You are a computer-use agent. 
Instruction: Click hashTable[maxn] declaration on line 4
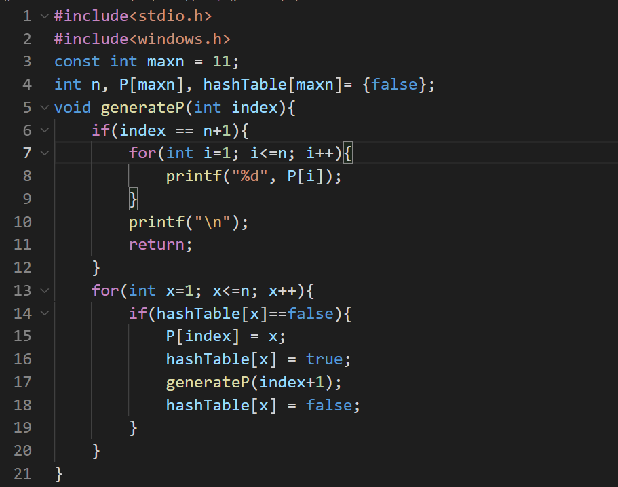(x=273, y=85)
